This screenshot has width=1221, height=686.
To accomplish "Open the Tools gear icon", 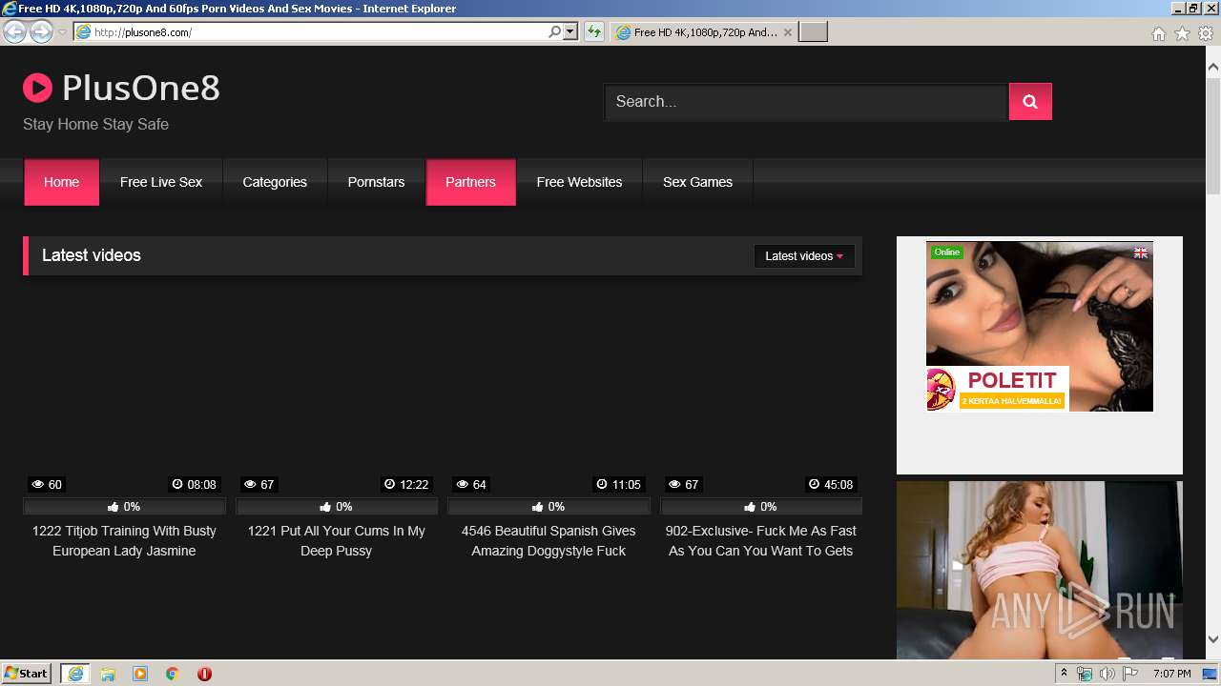I will click(1206, 33).
